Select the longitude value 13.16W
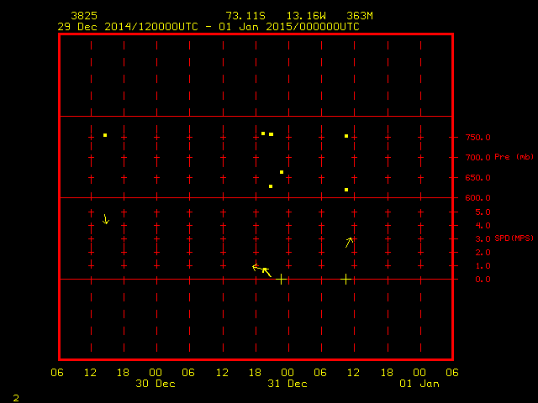 pyautogui.click(x=306, y=16)
